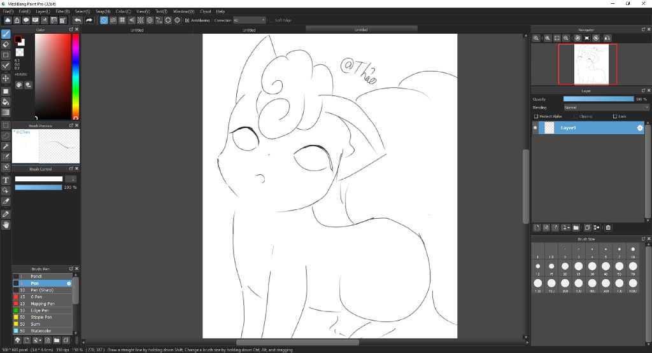Viewport: 652px width, 353px height.
Task: Enable the radial snap icon
Action: pyautogui.click(x=141, y=20)
